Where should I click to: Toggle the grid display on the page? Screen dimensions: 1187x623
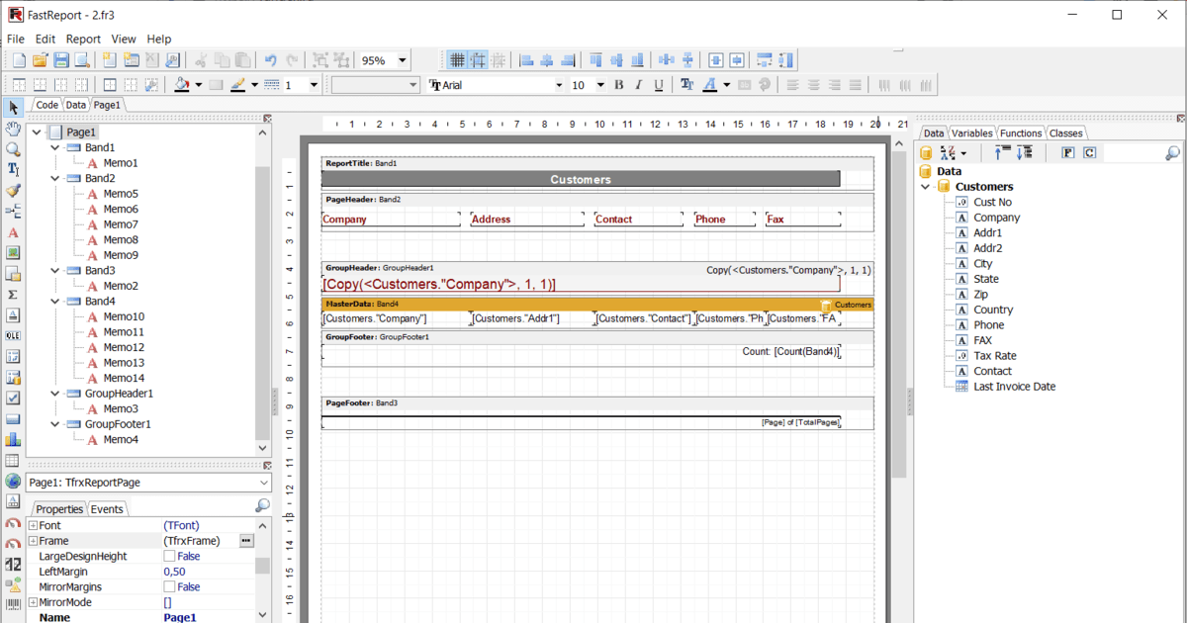[457, 60]
